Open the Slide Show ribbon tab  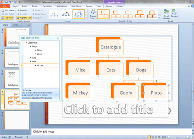(x=76, y=6)
